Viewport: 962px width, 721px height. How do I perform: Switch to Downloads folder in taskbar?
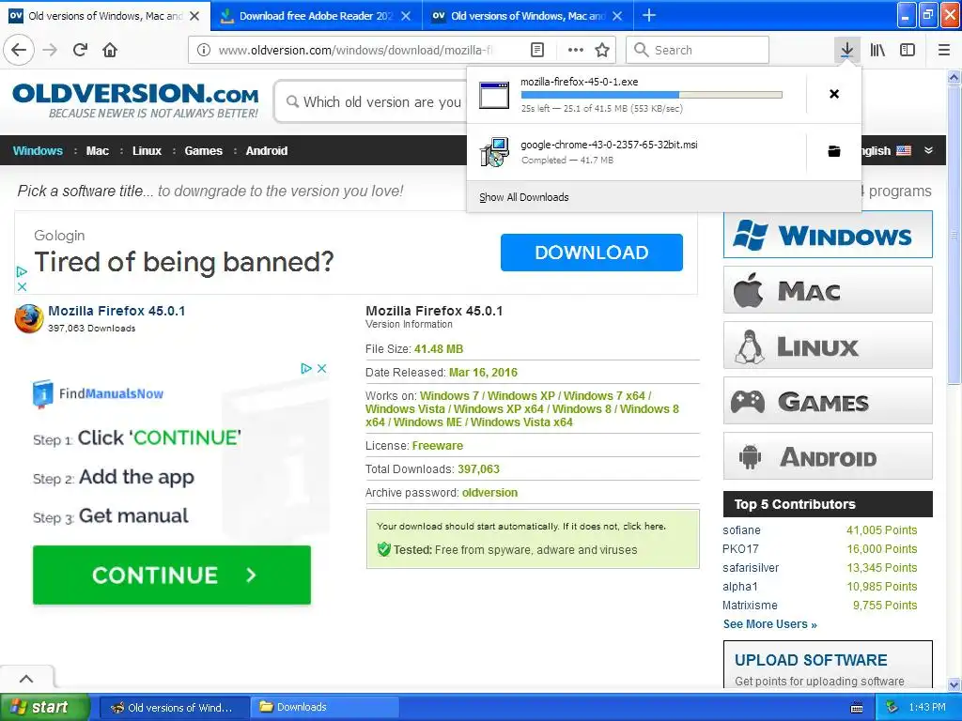[x=324, y=707]
